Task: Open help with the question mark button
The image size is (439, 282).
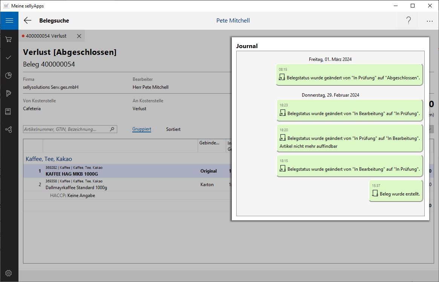Action: 408,21
